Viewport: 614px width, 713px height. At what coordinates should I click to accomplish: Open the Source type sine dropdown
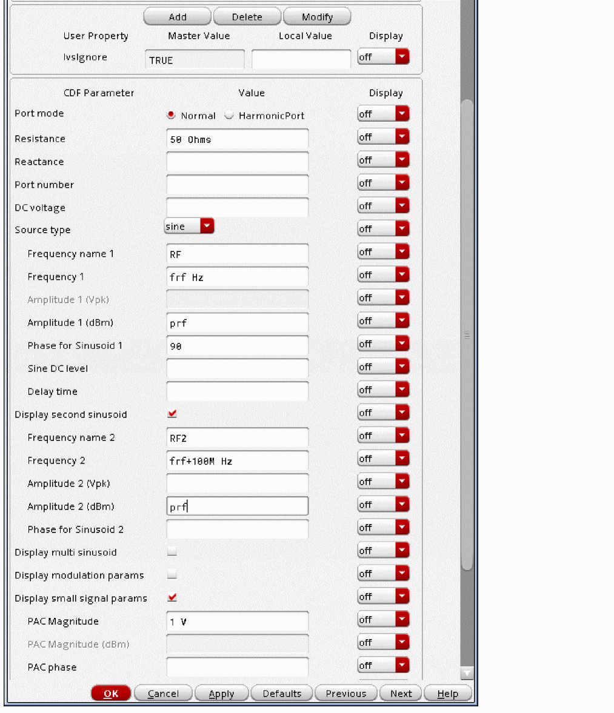[x=189, y=227]
